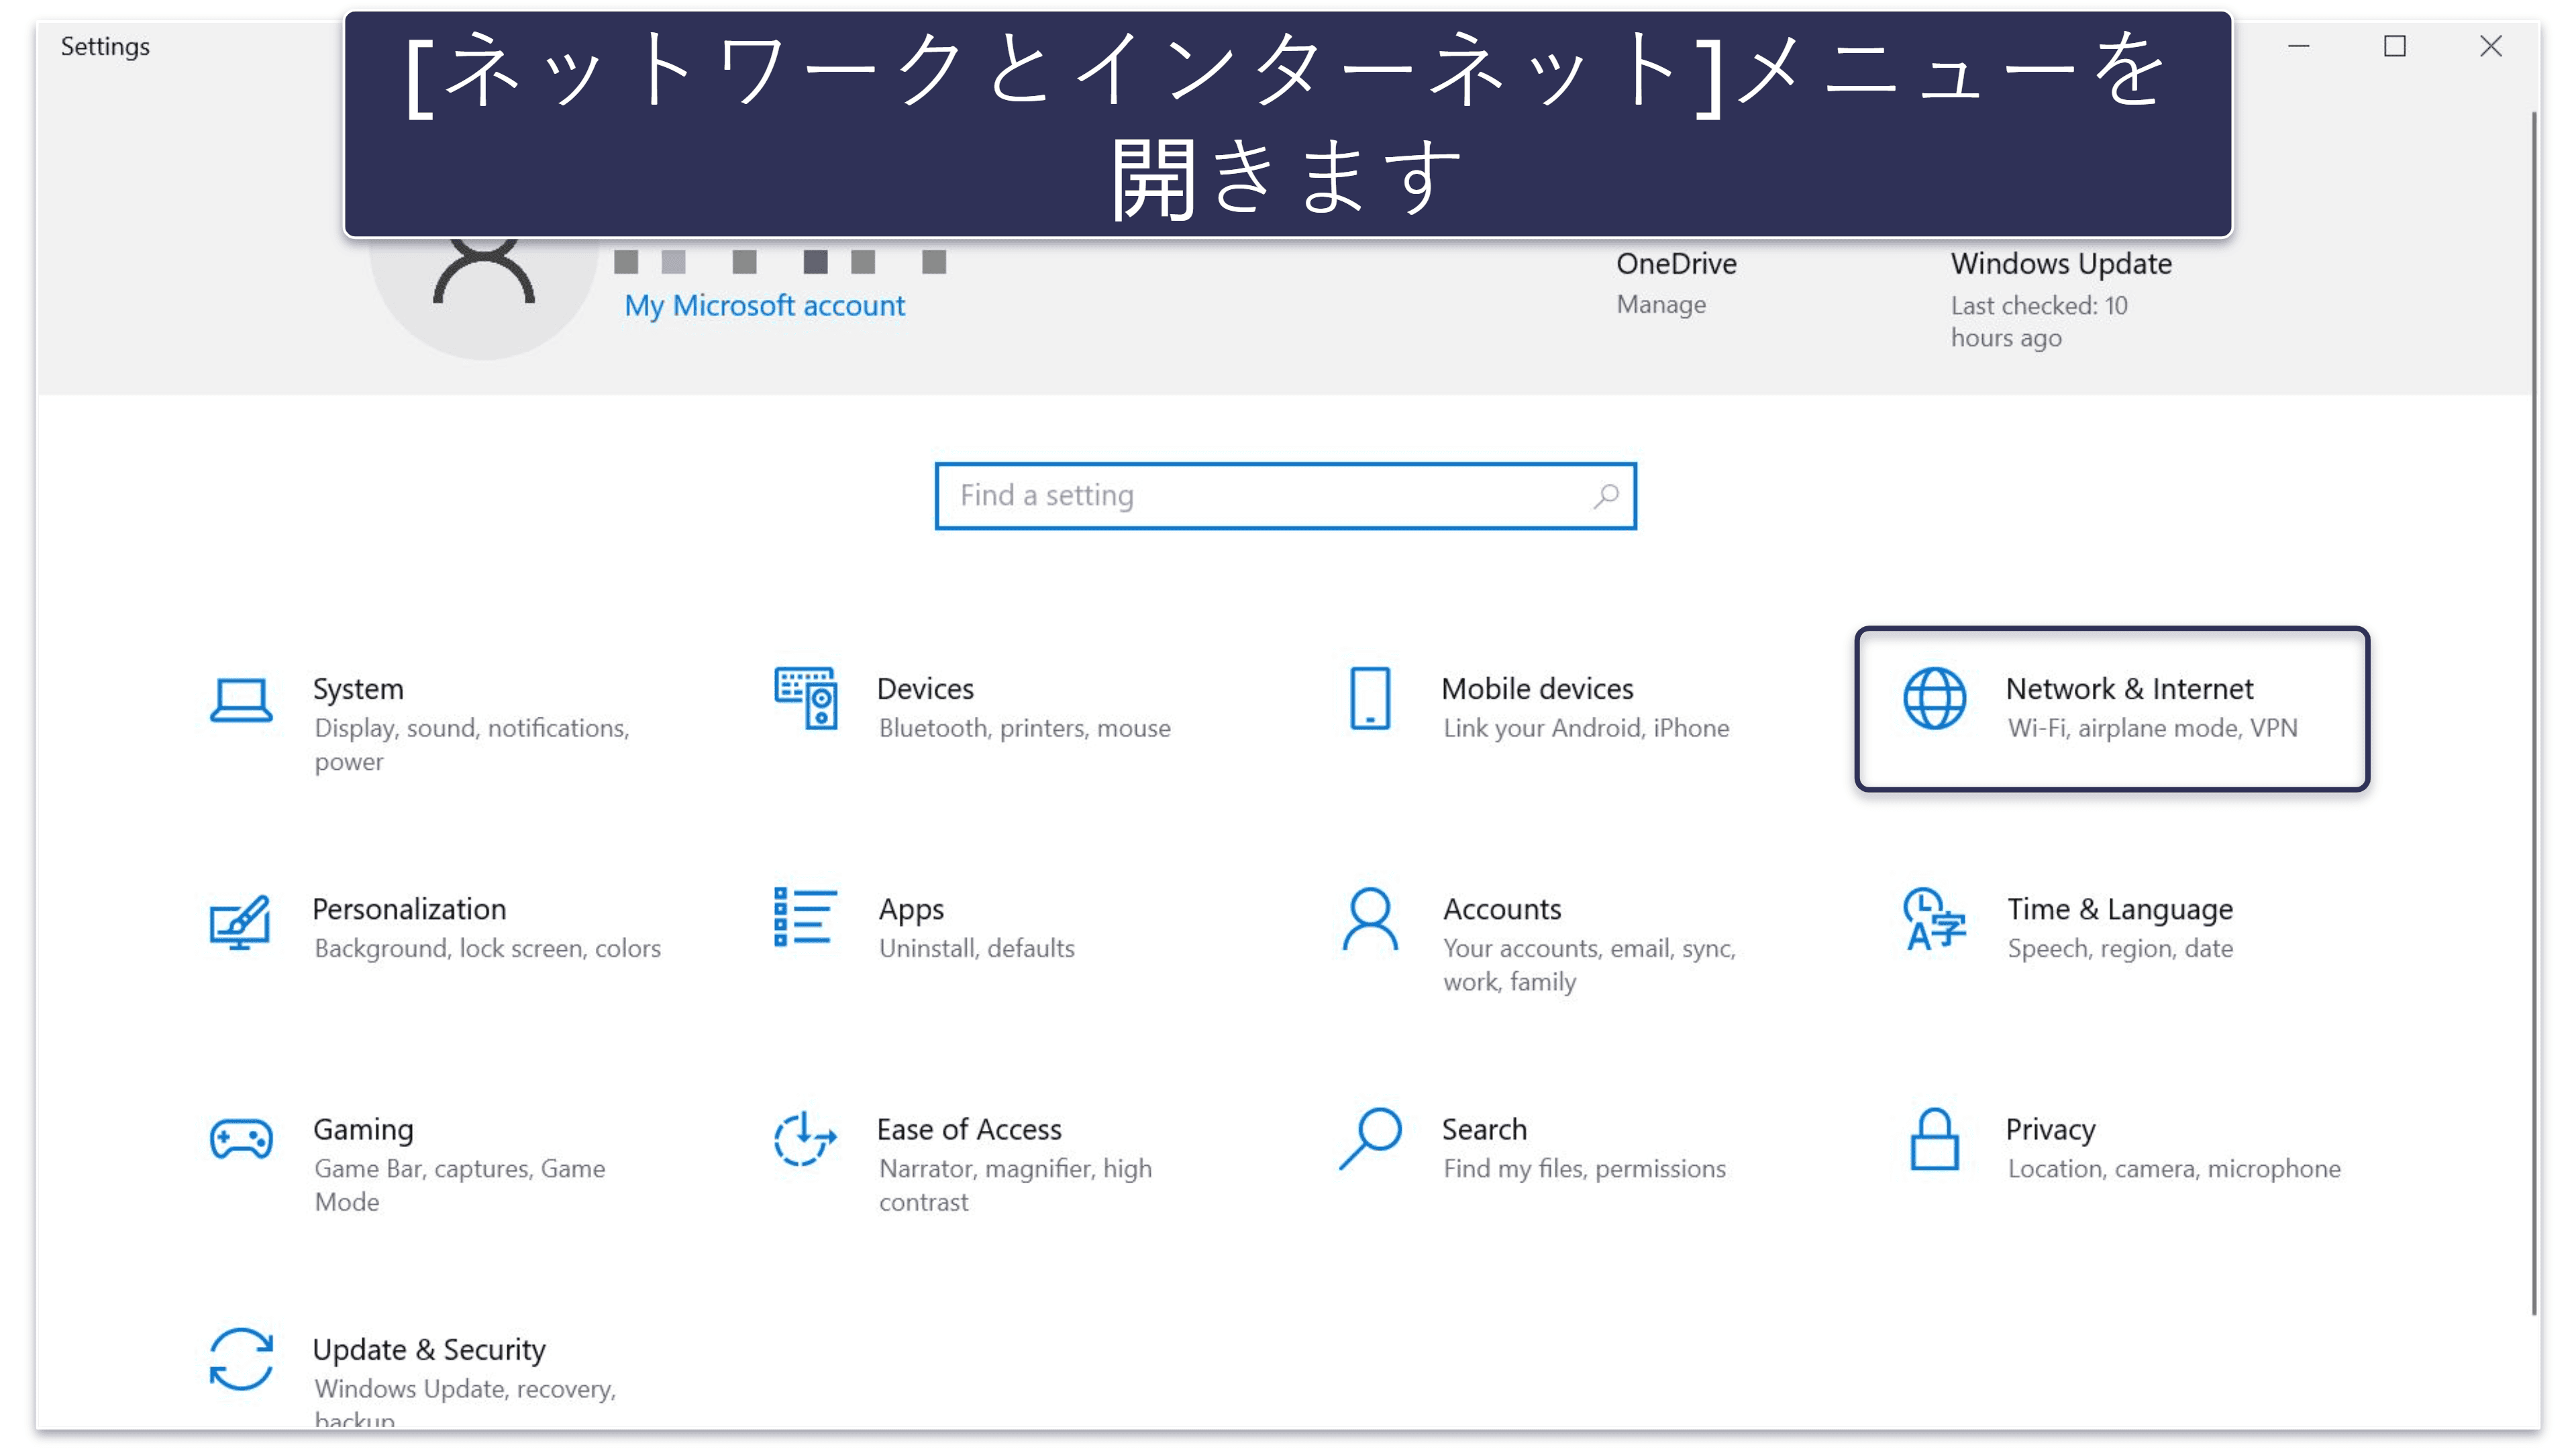Screen dimensions: 2576x1449
Task: Open the Devices keyboard and speaker icon
Action: [805, 698]
